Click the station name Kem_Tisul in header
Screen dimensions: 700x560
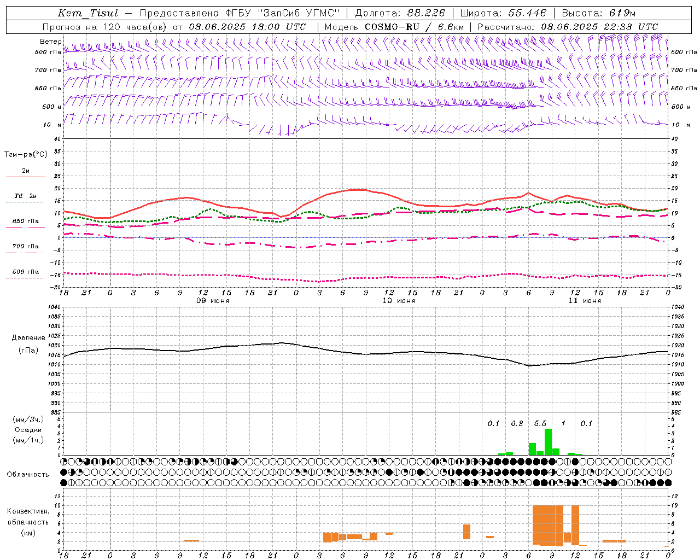pyautogui.click(x=88, y=13)
